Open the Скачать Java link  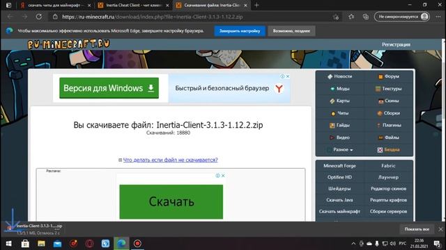(x=339, y=200)
